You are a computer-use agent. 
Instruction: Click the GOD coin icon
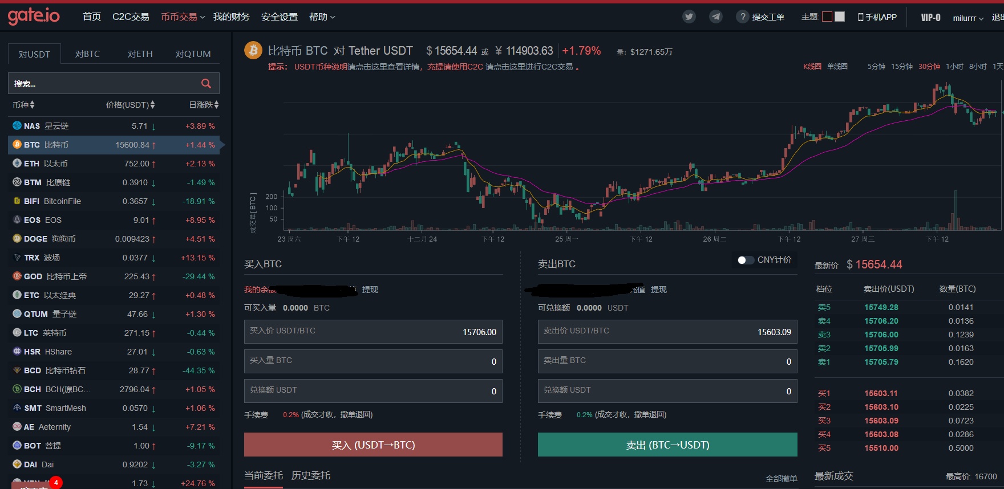(17, 276)
